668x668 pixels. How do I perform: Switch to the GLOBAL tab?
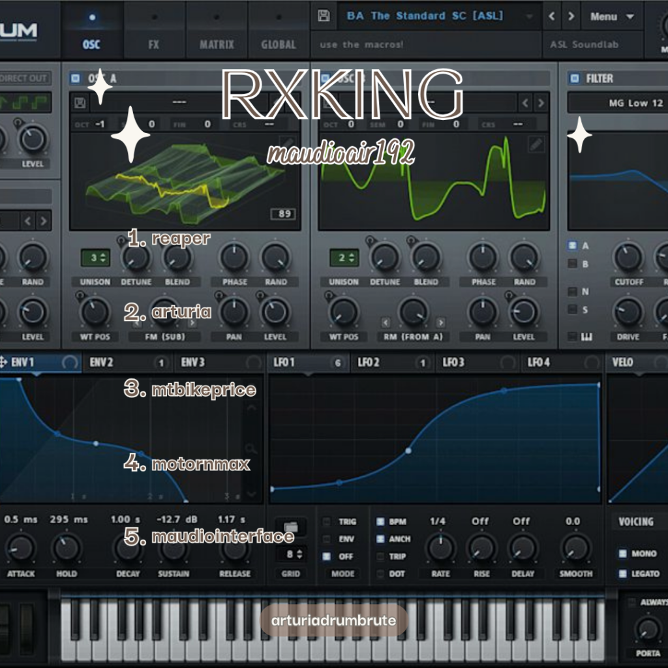pos(278,32)
